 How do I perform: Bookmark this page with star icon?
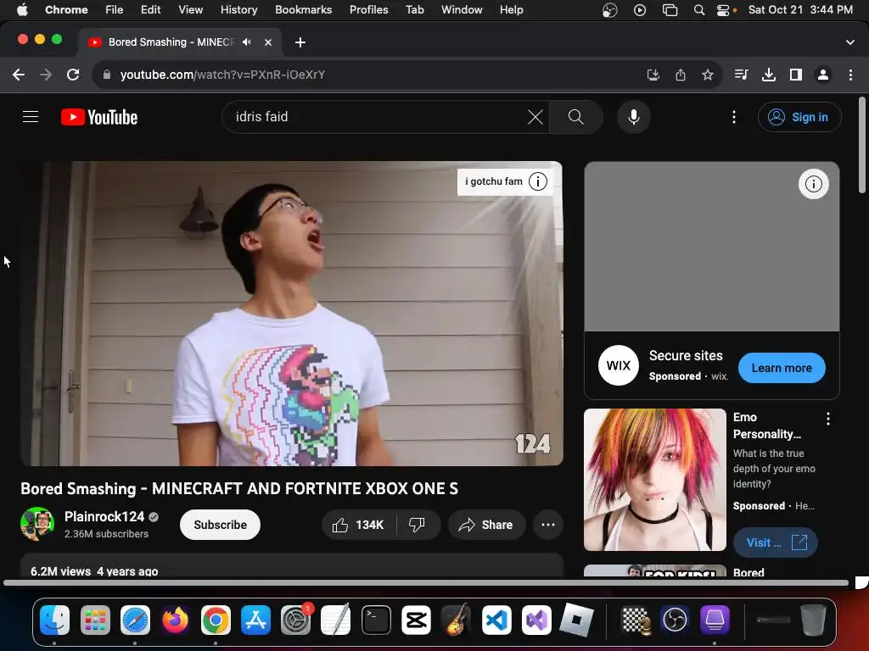(707, 75)
